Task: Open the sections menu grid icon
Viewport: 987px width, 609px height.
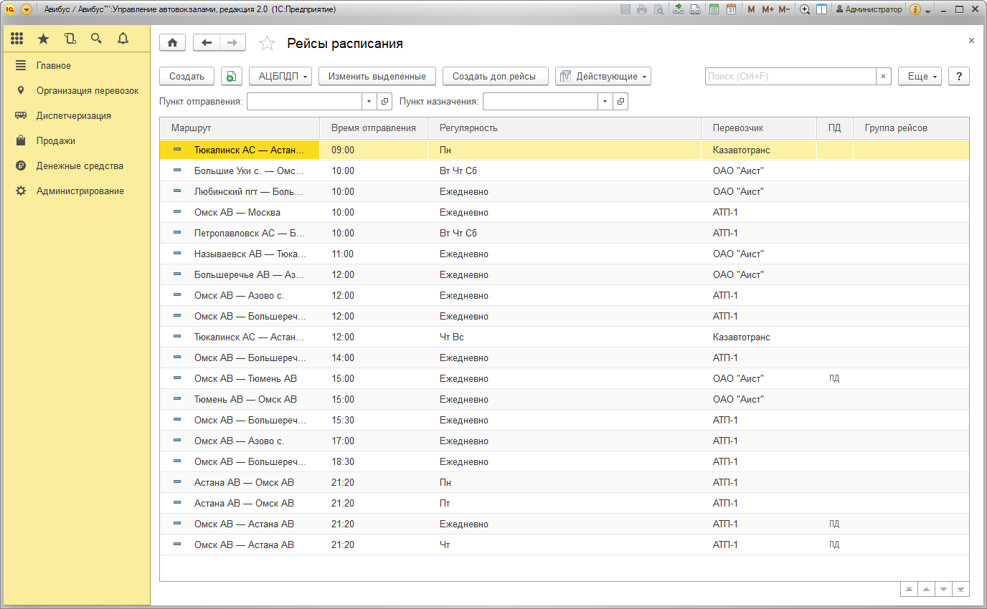Action: tap(17, 39)
